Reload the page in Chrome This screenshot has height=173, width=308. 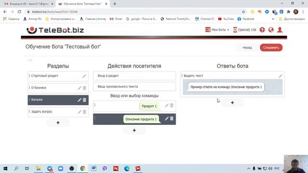19,12
